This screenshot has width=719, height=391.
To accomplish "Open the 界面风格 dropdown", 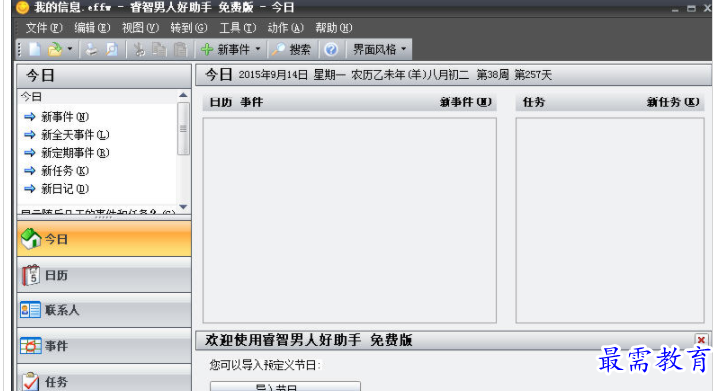I will pos(379,49).
